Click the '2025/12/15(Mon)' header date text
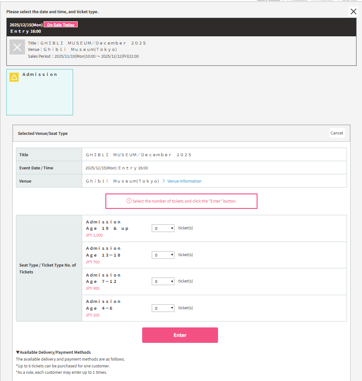 [x=26, y=25]
